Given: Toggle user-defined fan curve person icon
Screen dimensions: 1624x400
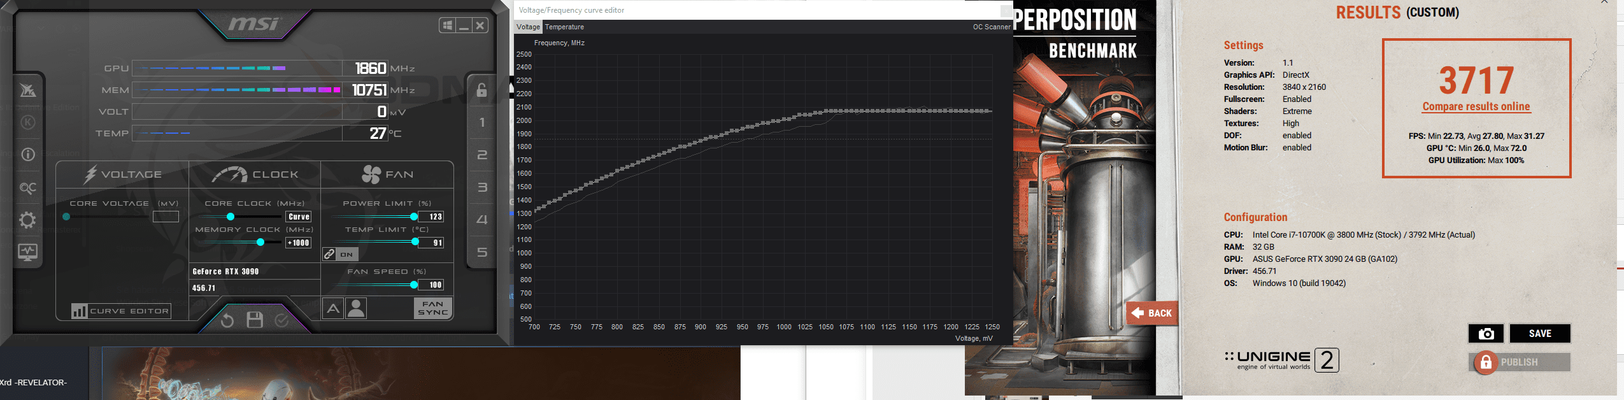Looking at the screenshot, I should pos(356,308).
